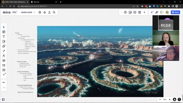Select the comment tool
Viewport: 183px width, 103px height.
4,60
